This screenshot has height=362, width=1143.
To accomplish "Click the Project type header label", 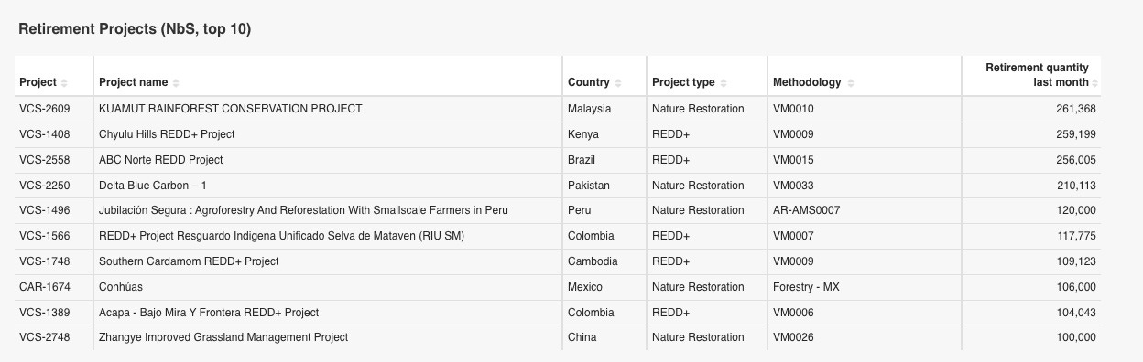I will (683, 82).
